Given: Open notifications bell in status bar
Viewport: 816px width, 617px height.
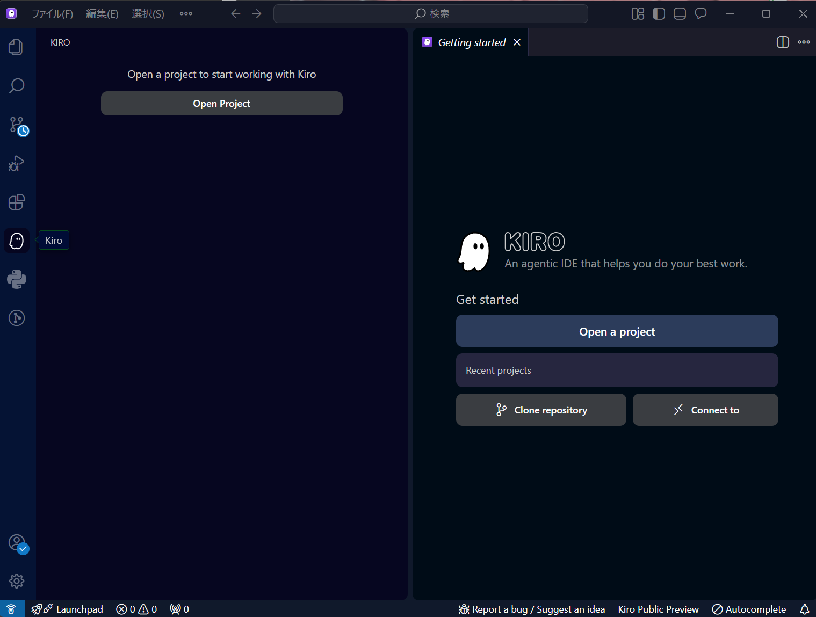Looking at the screenshot, I should [x=804, y=609].
